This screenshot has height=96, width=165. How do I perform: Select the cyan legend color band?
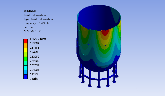pyautogui.click(x=25, y=68)
